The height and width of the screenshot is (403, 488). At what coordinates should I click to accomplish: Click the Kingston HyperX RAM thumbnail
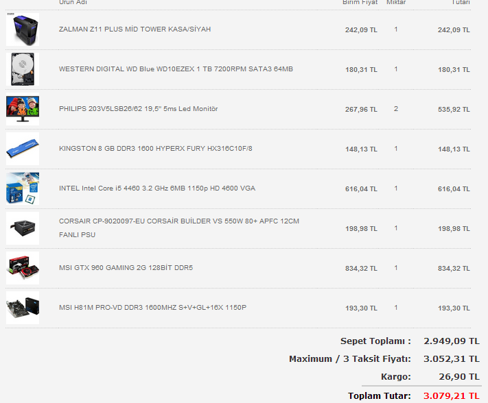tap(23, 149)
